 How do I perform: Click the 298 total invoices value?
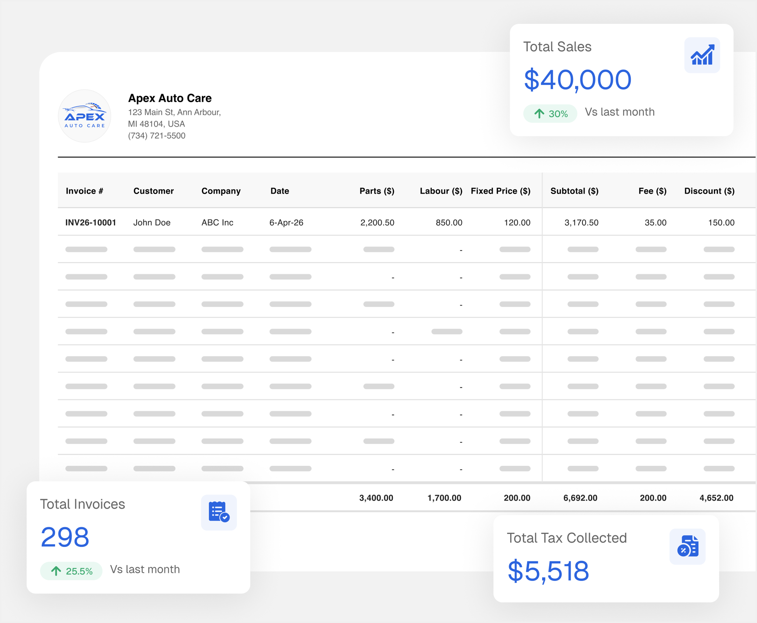click(x=65, y=537)
